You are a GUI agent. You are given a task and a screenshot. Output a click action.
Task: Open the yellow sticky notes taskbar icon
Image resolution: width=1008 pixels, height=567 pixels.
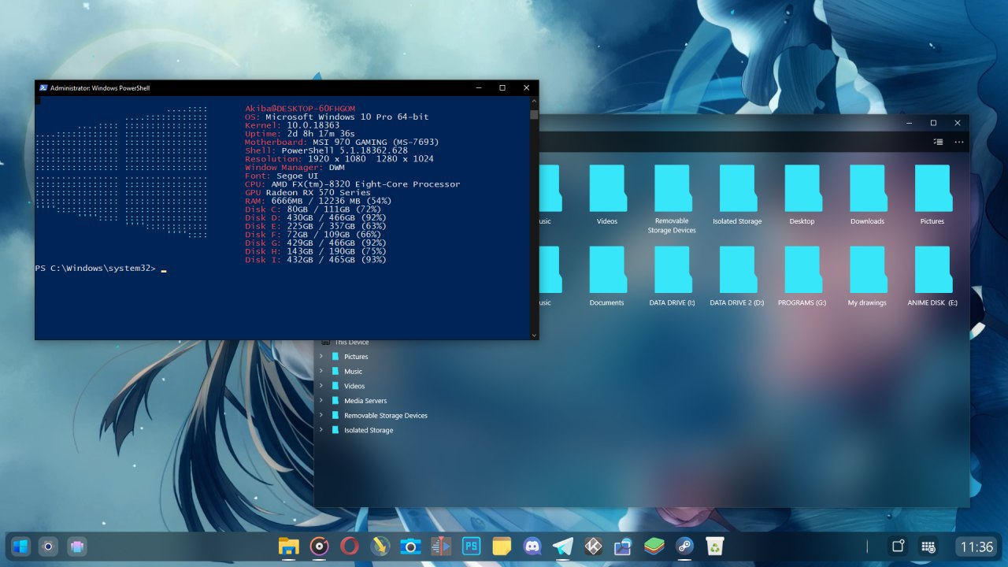(502, 547)
